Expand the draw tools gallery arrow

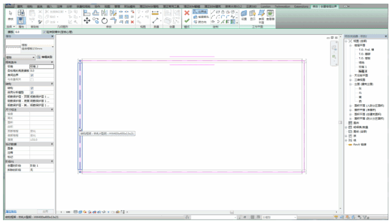pyautogui.click(x=237, y=22)
